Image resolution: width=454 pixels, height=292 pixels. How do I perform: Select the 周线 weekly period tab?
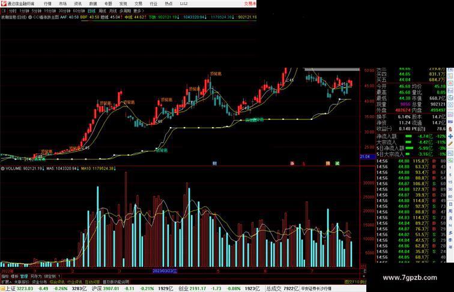pos(102,11)
